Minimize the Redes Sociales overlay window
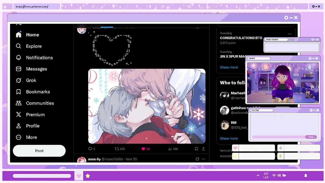The image size is (325, 183). click(315, 40)
